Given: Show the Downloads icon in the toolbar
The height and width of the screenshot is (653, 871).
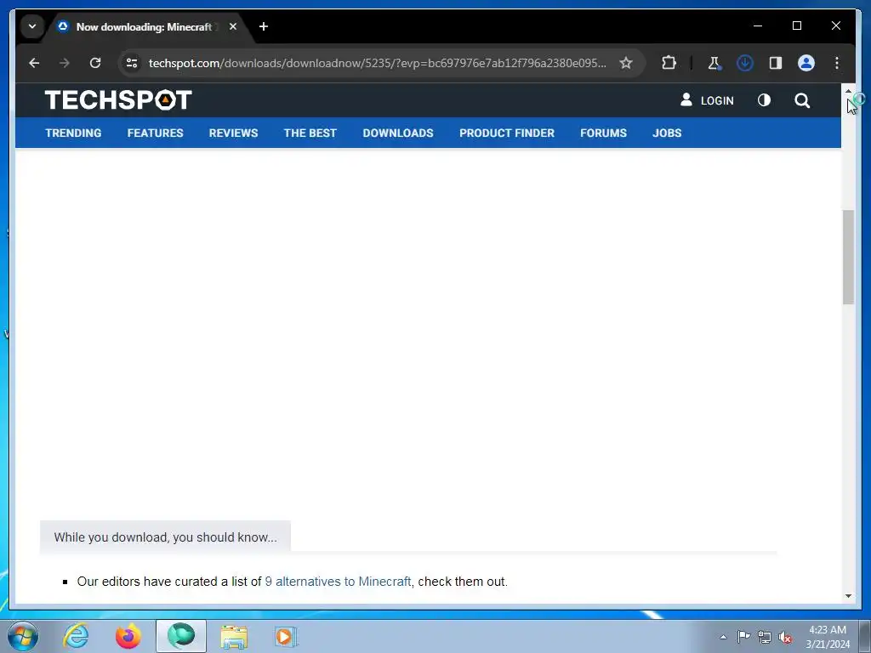Looking at the screenshot, I should [744, 63].
